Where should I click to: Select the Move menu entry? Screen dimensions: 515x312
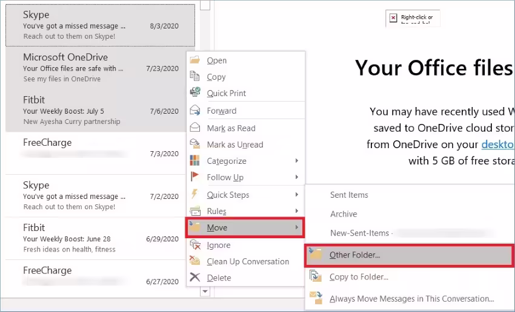(245, 227)
